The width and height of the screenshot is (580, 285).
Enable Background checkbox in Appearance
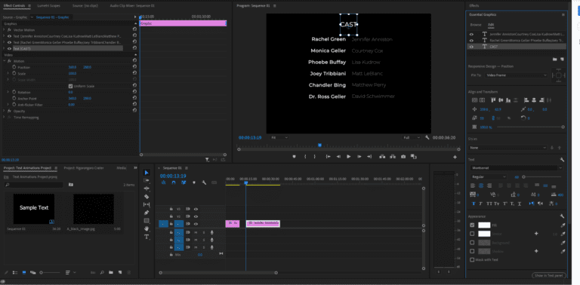point(472,243)
